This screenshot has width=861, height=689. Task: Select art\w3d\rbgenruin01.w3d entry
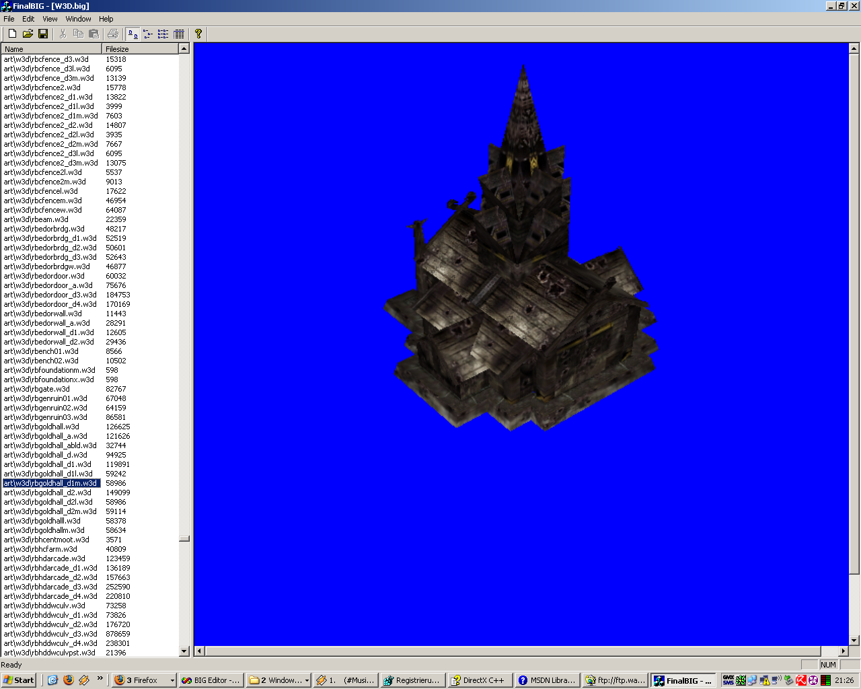coord(46,398)
